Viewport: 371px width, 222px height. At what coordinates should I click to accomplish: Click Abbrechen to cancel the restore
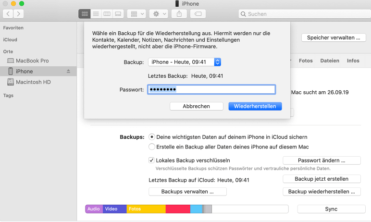click(197, 106)
